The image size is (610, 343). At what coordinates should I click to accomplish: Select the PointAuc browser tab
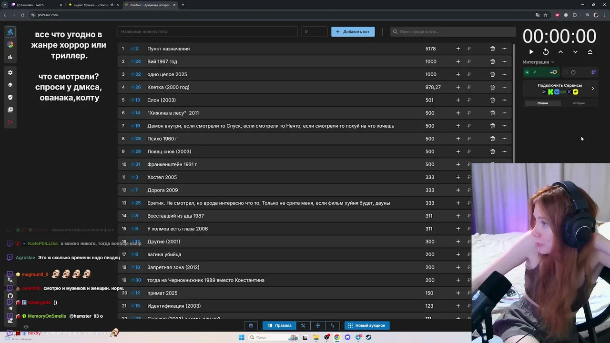tap(150, 5)
